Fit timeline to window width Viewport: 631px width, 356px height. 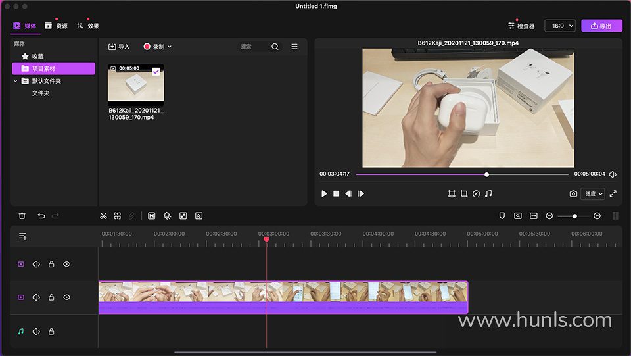(x=534, y=216)
